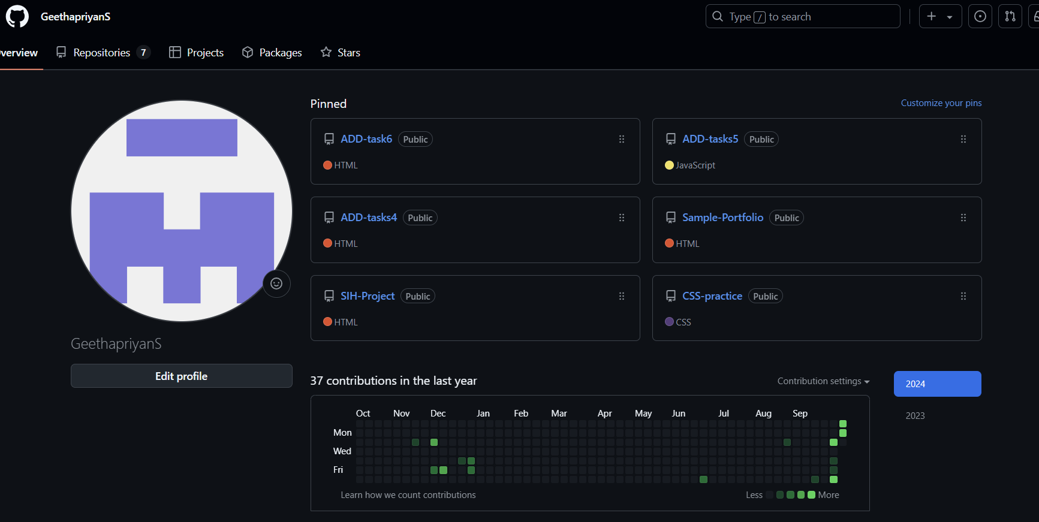This screenshot has height=522, width=1039.
Task: Click the repo icon beside CSS-practice
Action: pos(671,296)
